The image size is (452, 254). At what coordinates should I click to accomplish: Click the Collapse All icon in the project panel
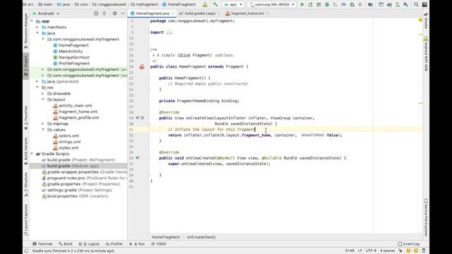tap(105, 13)
